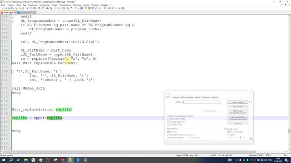This screenshot has height=163, width=291.
Task: Open the Файл menu
Action: coord(3,5)
